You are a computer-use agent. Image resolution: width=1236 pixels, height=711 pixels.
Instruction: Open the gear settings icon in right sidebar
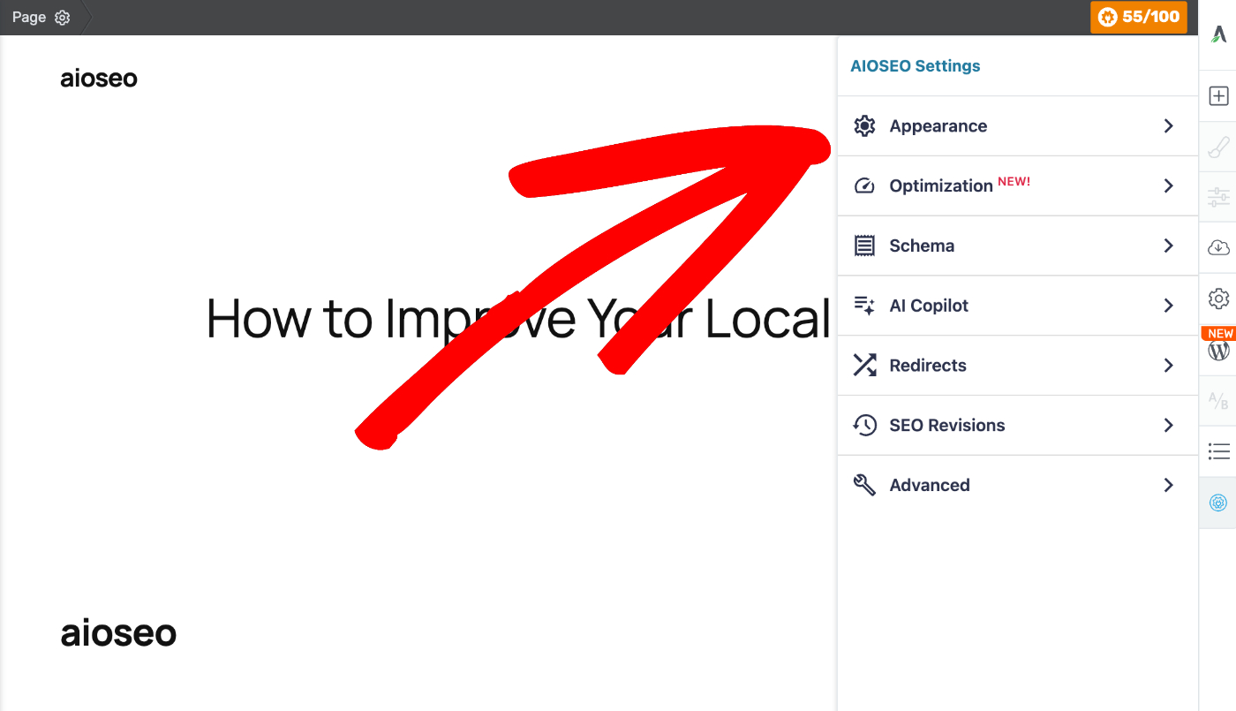(x=1218, y=299)
